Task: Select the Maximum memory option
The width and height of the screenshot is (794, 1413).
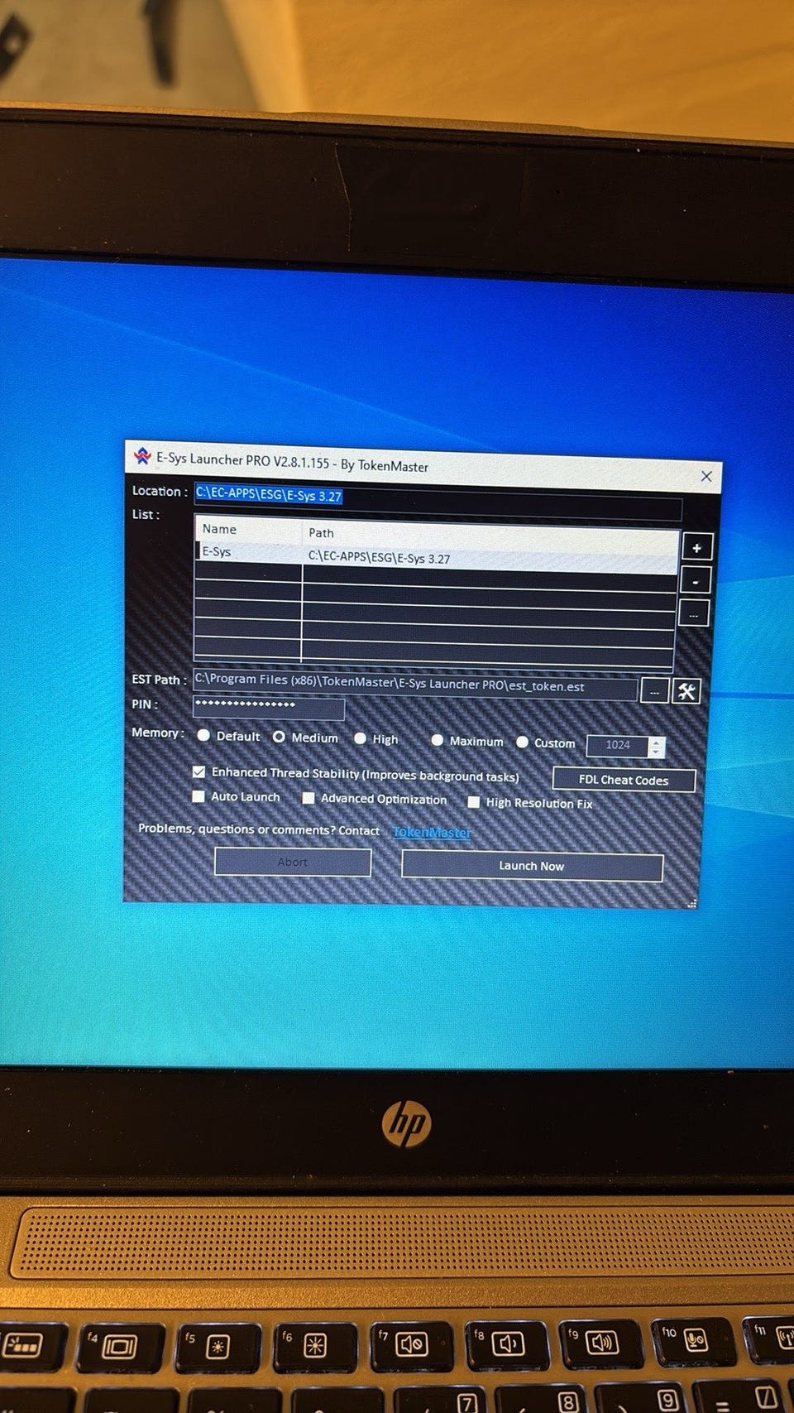Action: tap(437, 741)
